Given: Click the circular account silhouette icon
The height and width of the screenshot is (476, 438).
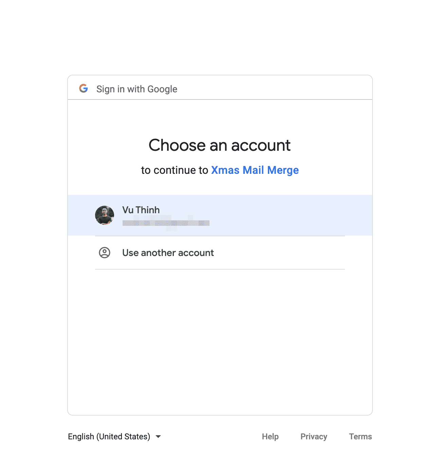Looking at the screenshot, I should 105,253.
